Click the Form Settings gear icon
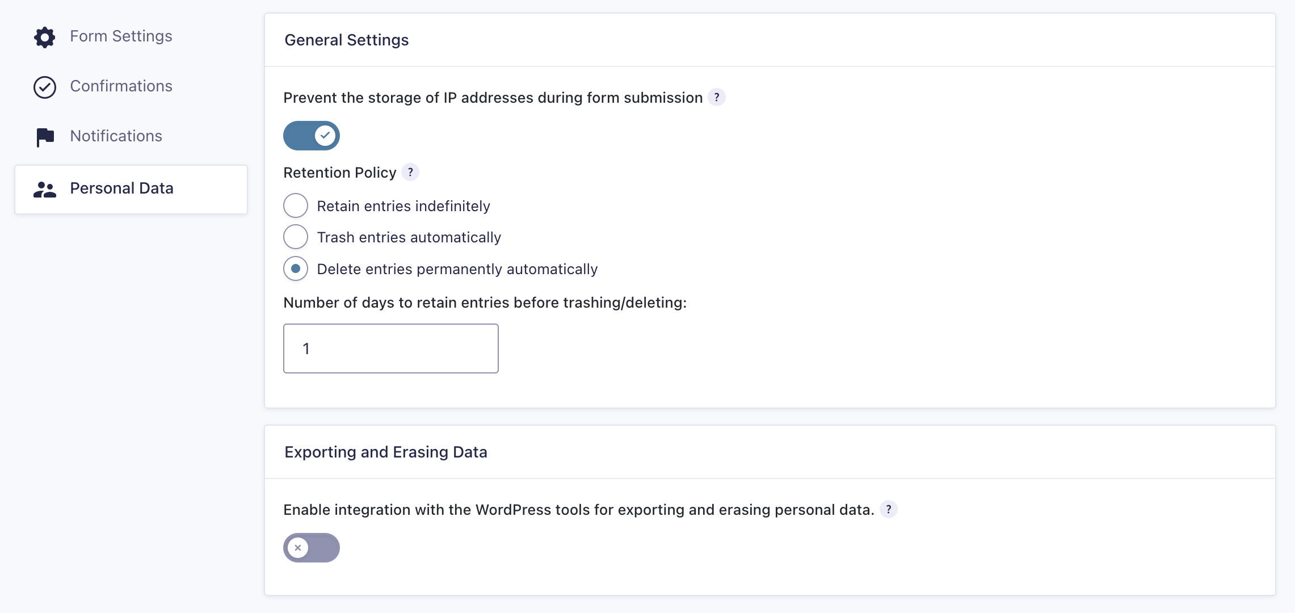The image size is (1295, 613). 44,37
